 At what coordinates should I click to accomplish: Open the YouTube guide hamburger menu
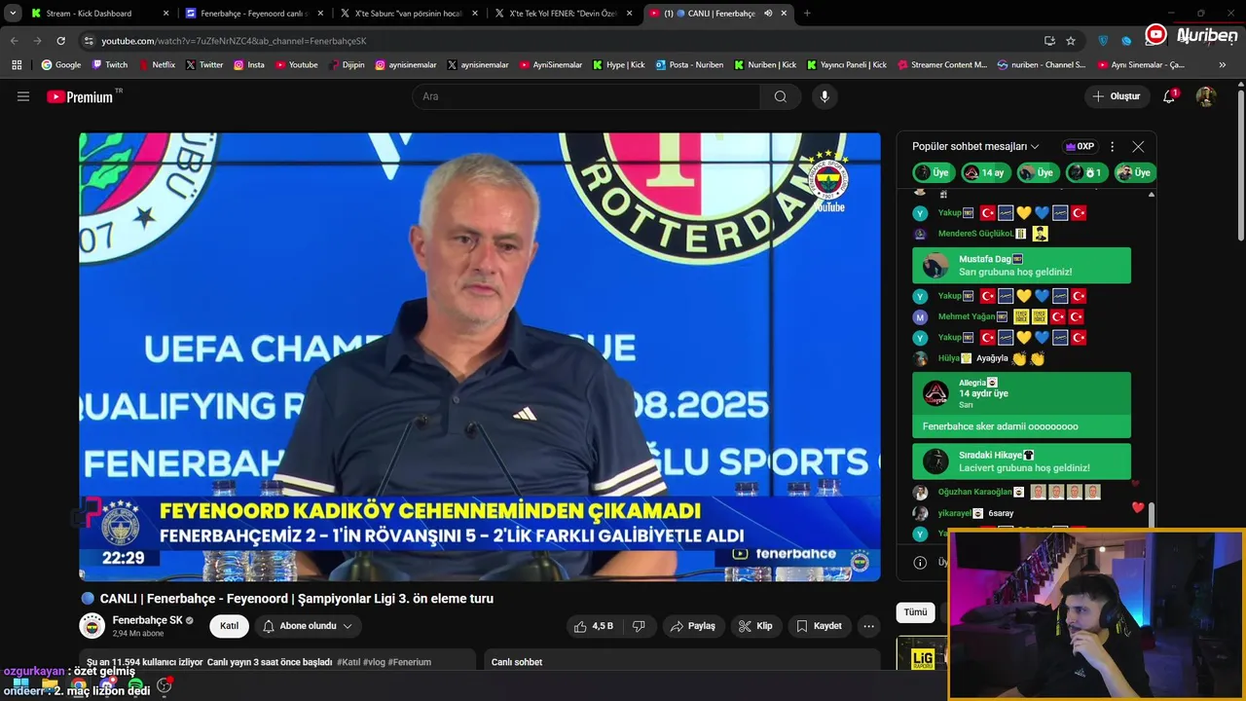[23, 96]
